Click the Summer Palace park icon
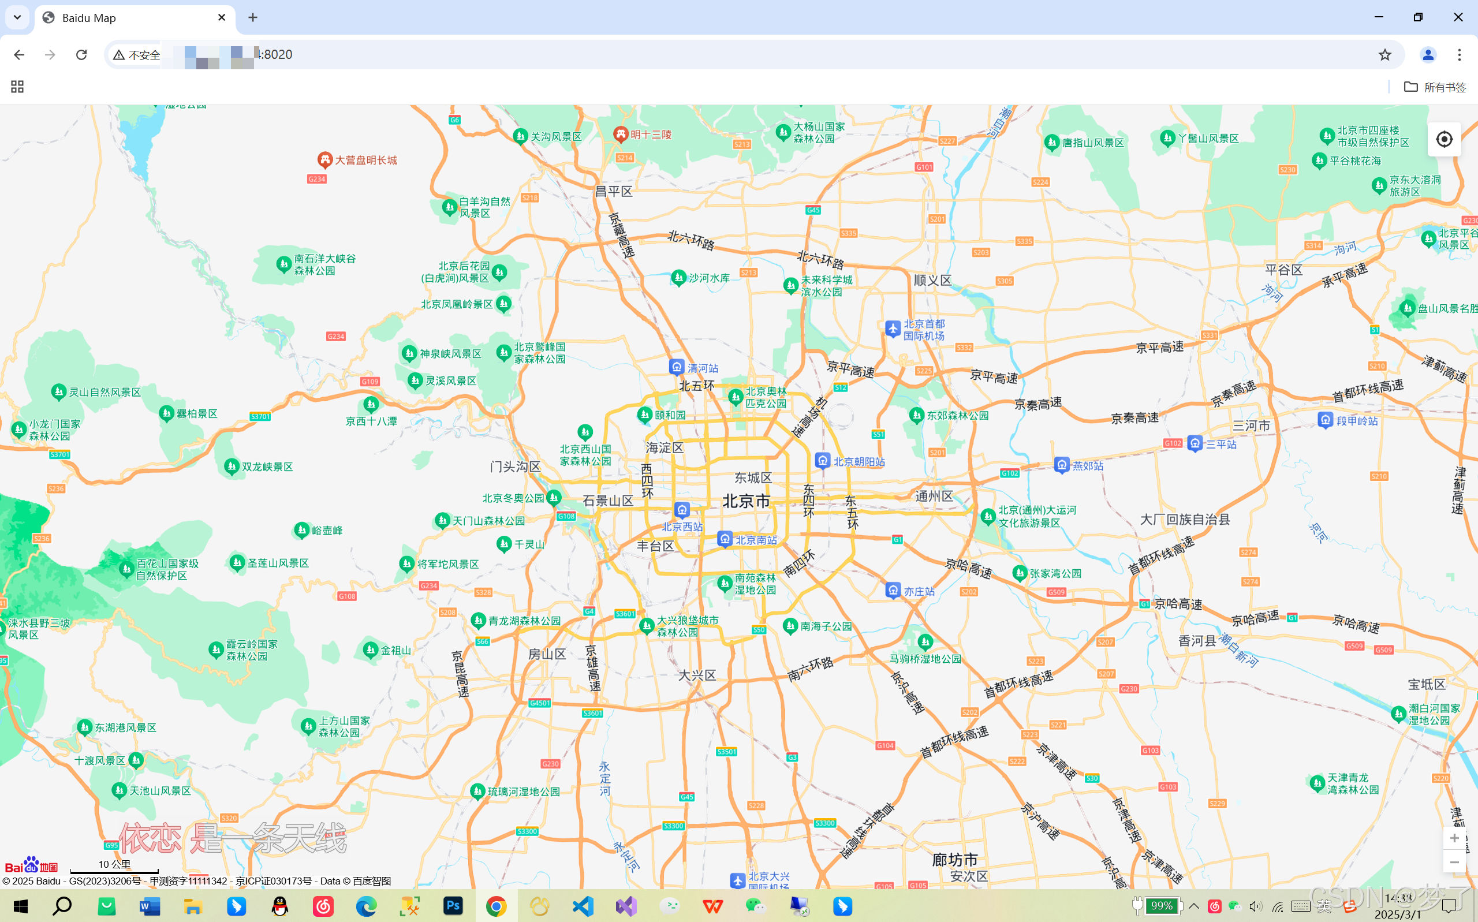Screen dimensions: 1478x922 [x=645, y=415]
